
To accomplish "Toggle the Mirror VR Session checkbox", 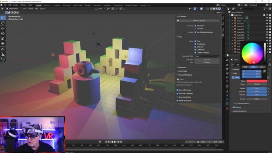I will pos(178,101).
